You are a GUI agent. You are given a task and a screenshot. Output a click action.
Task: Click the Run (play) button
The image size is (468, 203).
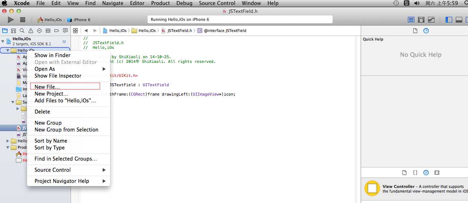(11, 20)
